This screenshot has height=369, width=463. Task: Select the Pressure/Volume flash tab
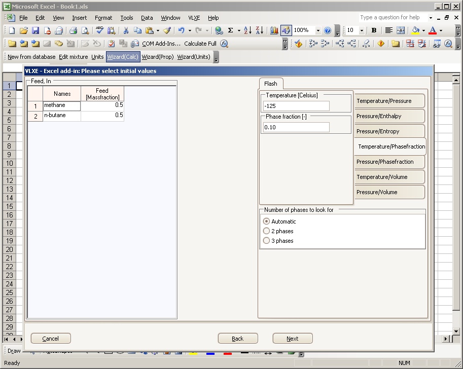(x=389, y=192)
